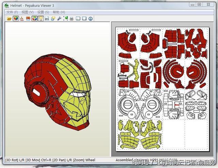Viewport: 218px width, 168px height.
Task: Maximize the Pepakura Viewer window
Action: [199, 4]
